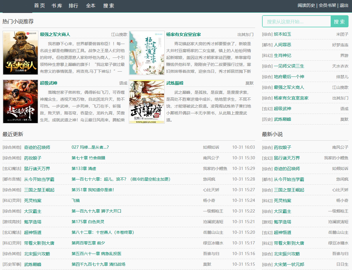Open the 最强之军火商人 book cover
The height and width of the screenshot is (270, 352).
(20, 53)
